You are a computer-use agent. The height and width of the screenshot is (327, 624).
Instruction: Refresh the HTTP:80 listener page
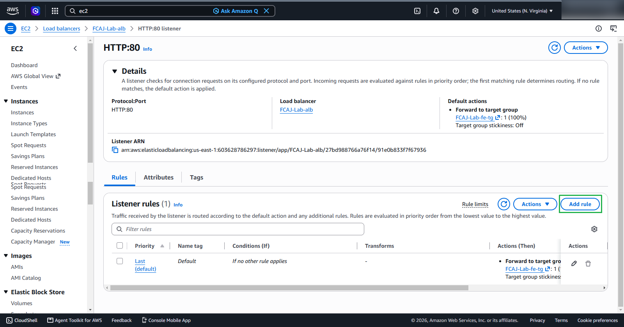pos(555,48)
